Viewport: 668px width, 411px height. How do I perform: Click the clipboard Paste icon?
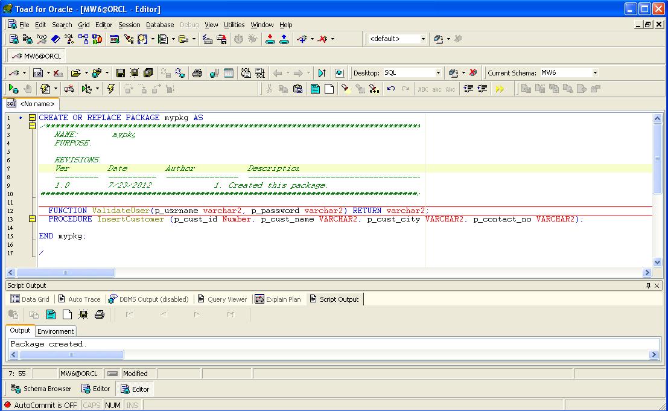[297, 89]
